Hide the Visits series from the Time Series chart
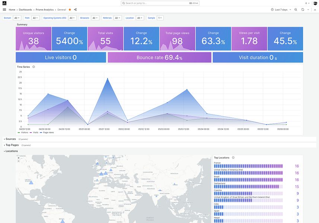 [36, 132]
